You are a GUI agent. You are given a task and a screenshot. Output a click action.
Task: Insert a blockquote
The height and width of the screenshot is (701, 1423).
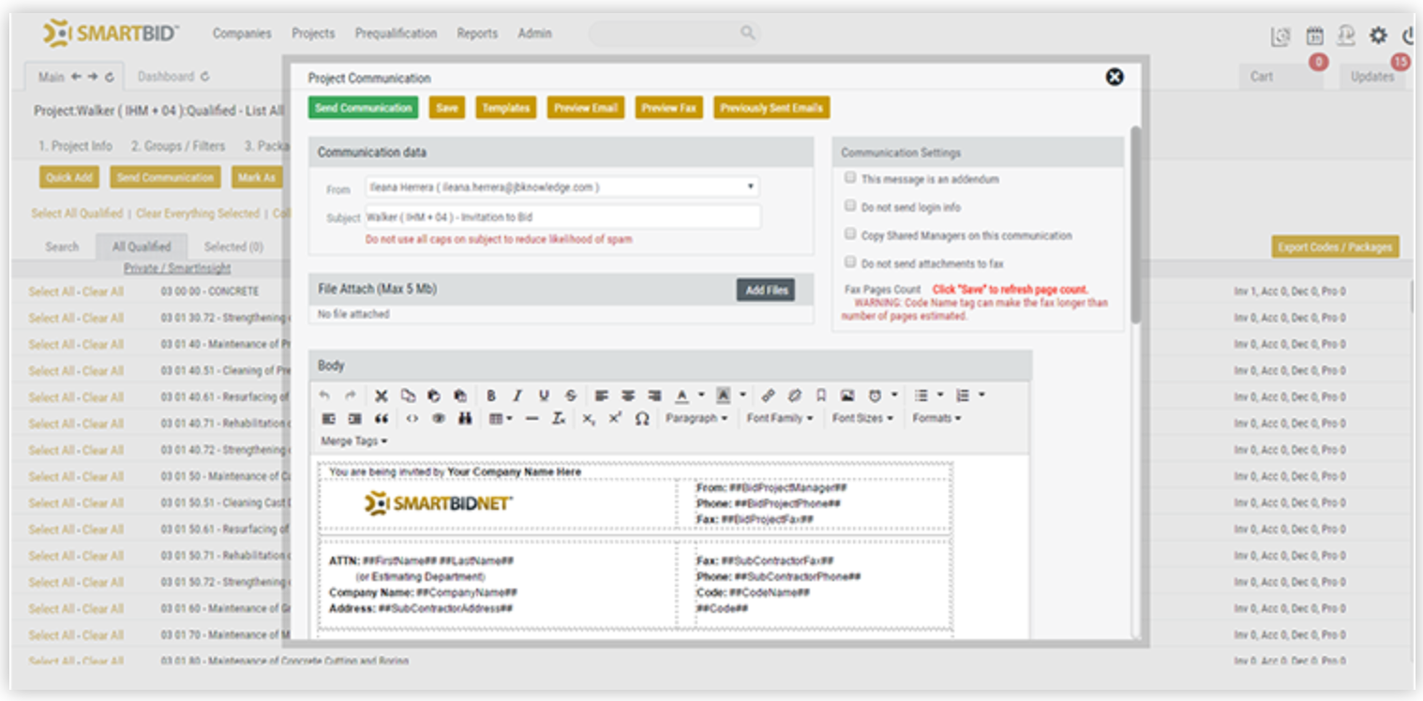tap(382, 418)
